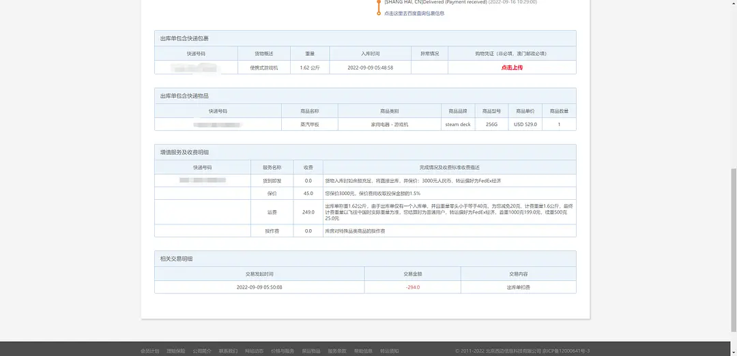The width and height of the screenshot is (737, 356).
Task: View 价格与服务 footer page
Action: point(283,351)
